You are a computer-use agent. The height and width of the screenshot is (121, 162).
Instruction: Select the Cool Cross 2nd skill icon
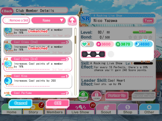coord(8,47)
